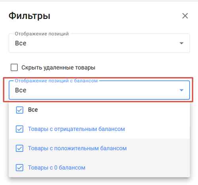Click the Скрыть удаленные товары label text
The image size is (198, 185).
point(58,68)
